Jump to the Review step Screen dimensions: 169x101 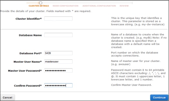tap(124, 6)
